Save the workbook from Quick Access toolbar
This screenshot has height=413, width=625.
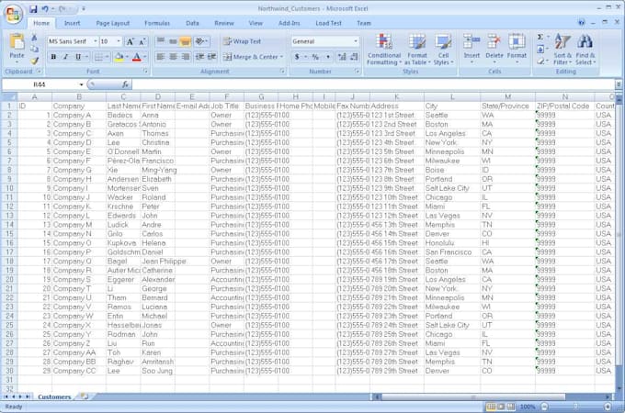click(x=33, y=9)
